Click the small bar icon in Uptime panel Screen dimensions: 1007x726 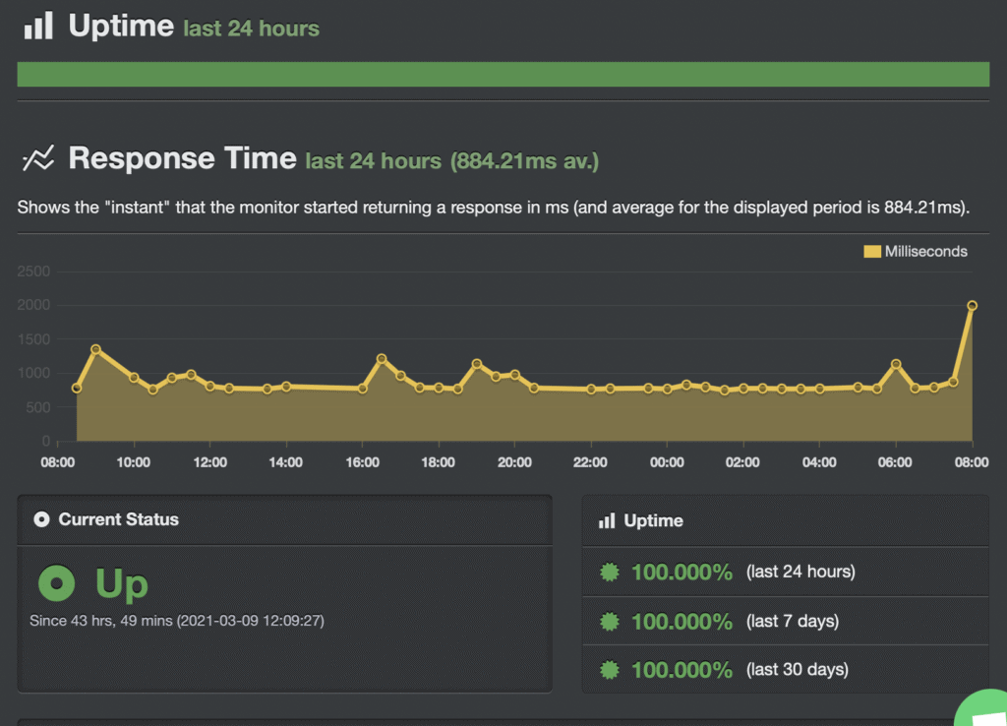(607, 520)
